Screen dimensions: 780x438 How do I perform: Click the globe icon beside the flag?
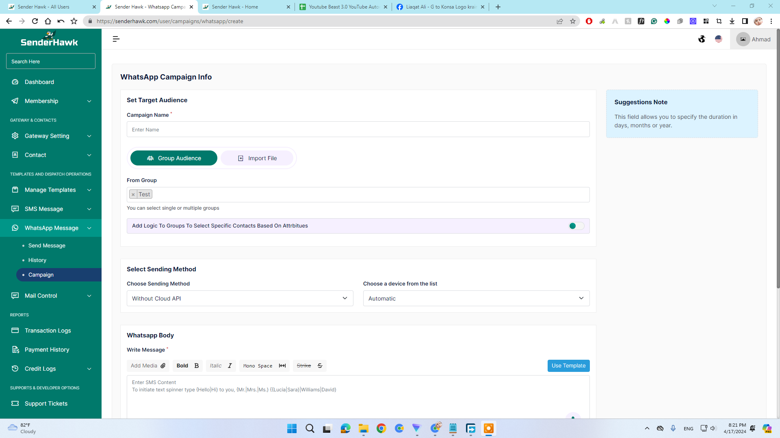click(x=702, y=39)
